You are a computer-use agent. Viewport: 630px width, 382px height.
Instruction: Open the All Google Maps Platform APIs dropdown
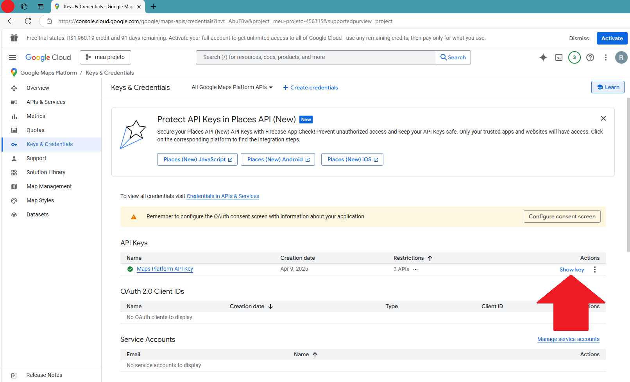point(232,87)
